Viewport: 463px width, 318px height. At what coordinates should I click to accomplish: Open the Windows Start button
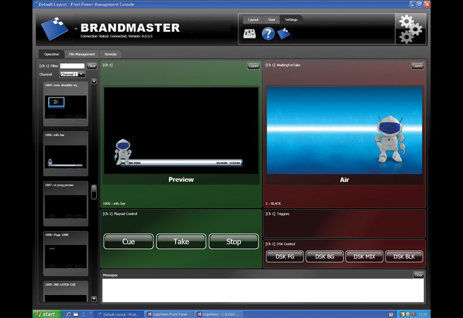tap(47, 314)
